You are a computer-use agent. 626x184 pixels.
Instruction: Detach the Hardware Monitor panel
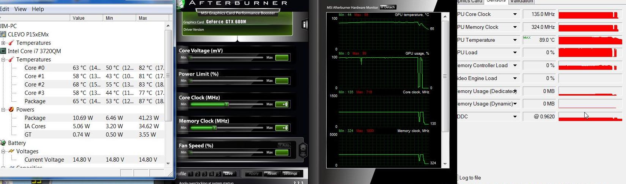[388, 7]
